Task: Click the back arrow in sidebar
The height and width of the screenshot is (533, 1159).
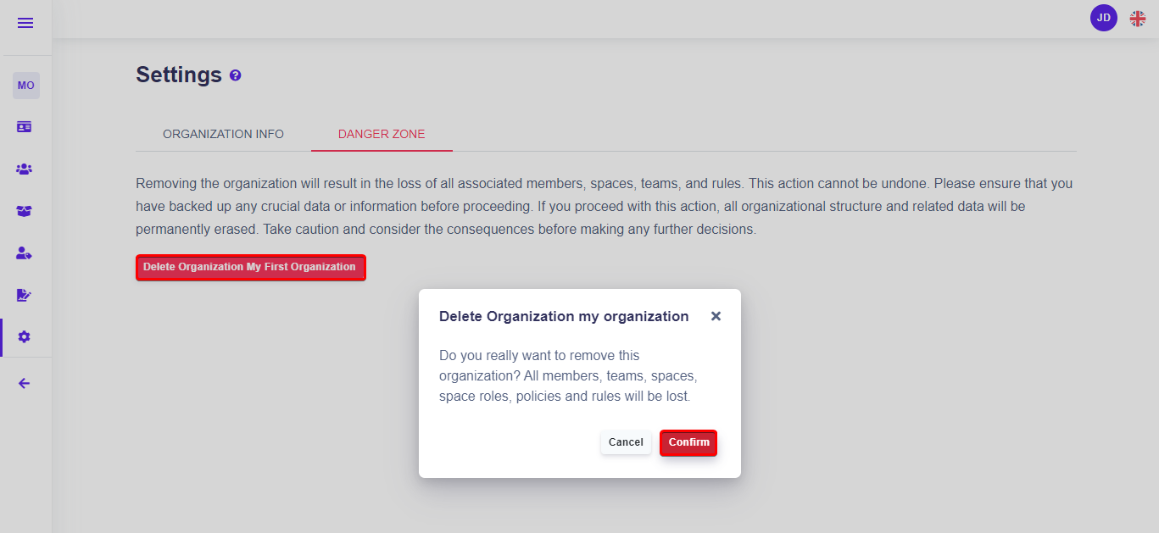Action: (24, 383)
